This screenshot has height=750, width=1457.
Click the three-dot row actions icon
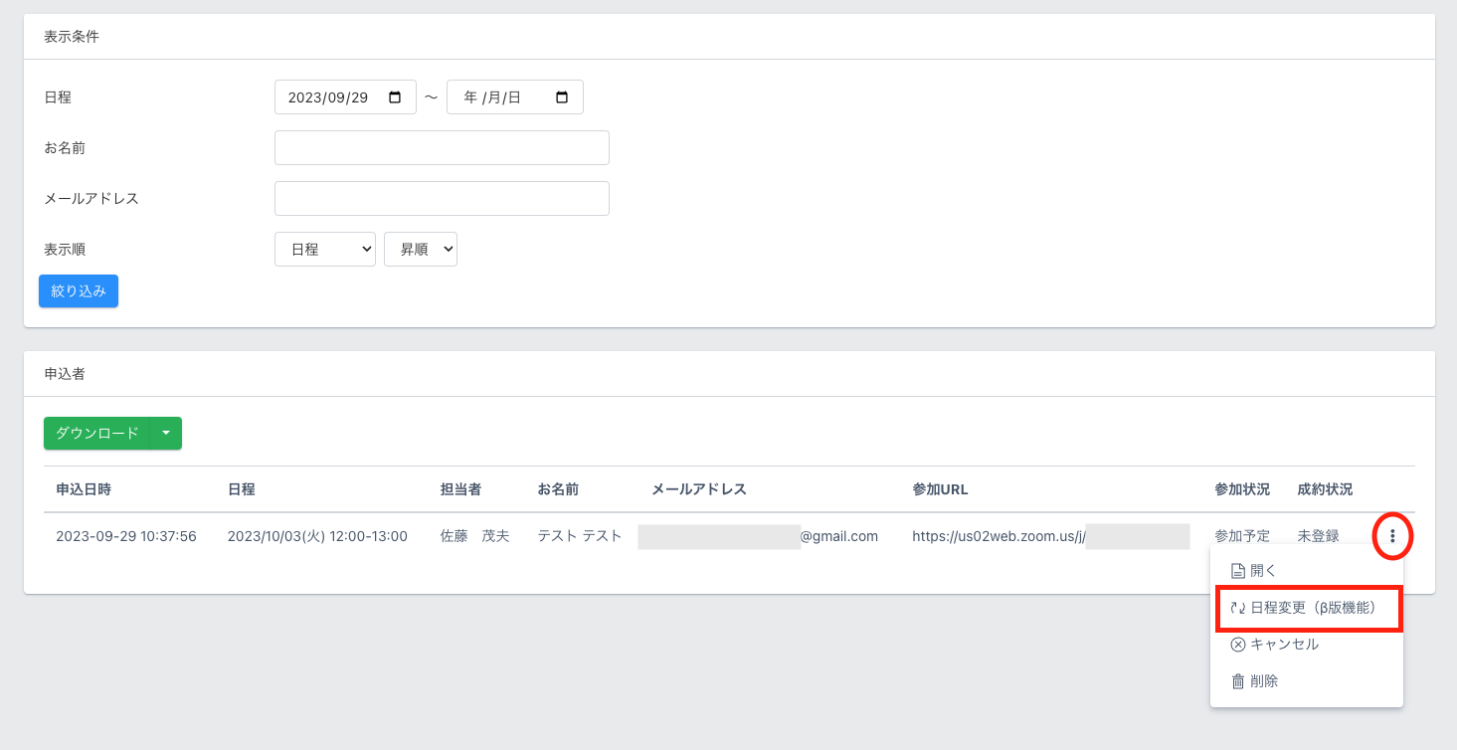1392,536
